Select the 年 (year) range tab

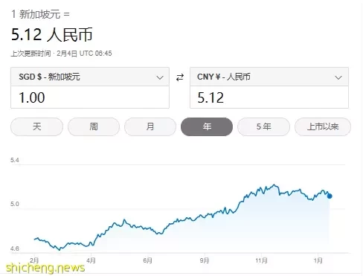point(207,126)
